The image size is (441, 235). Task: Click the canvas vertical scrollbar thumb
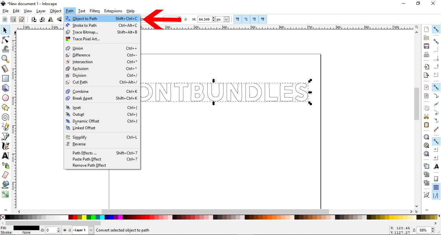coord(417,103)
